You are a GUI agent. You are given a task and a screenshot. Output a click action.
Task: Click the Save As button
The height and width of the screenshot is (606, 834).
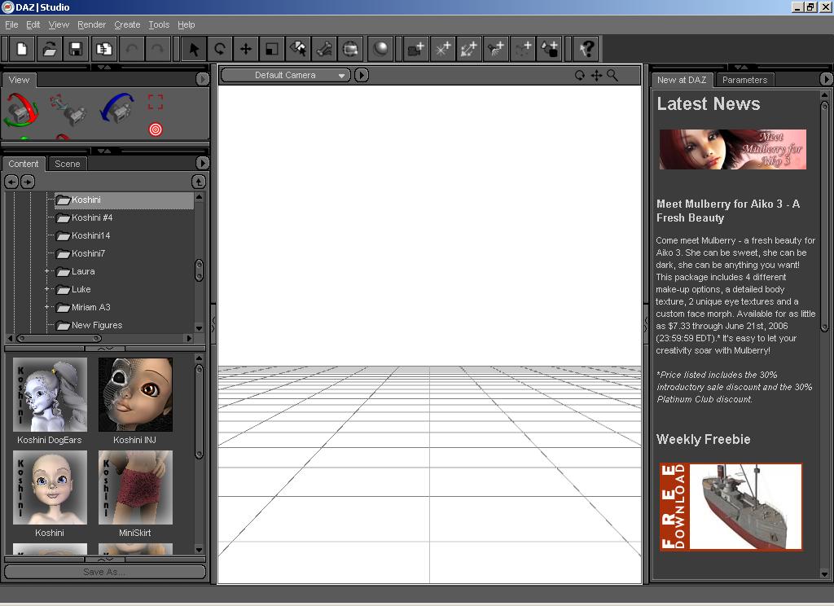(x=105, y=572)
